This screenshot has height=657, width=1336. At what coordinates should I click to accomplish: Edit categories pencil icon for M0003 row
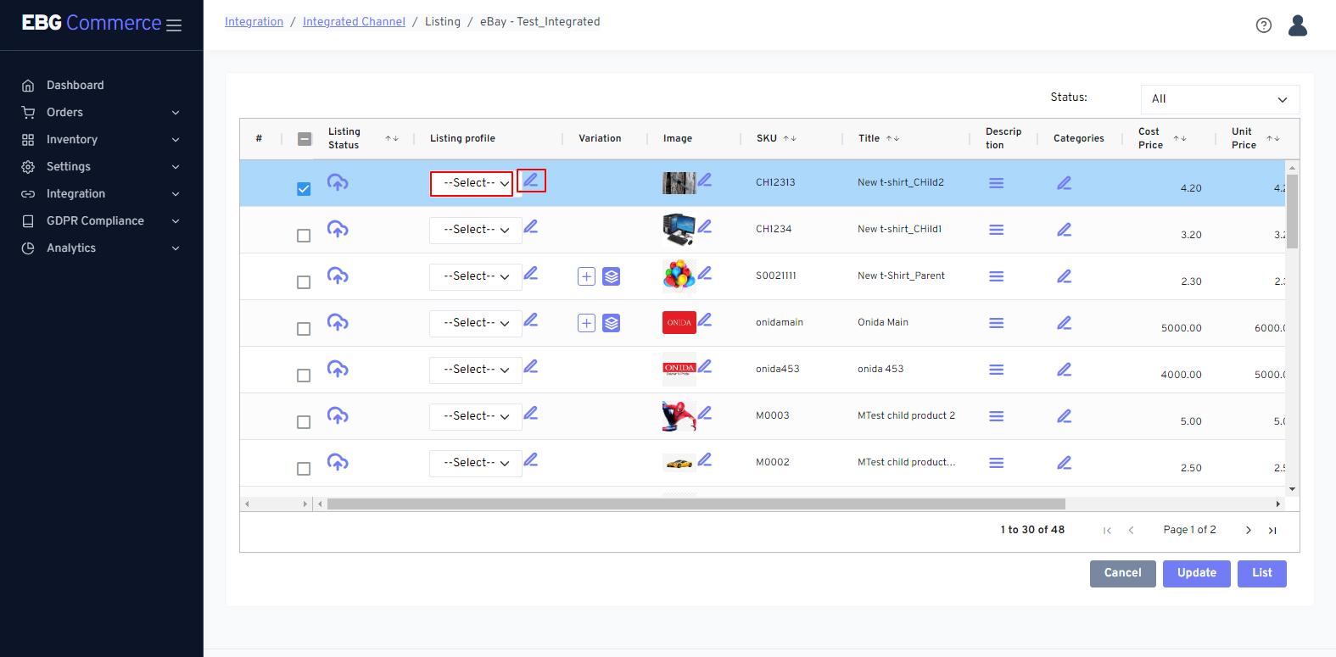pyautogui.click(x=1064, y=416)
